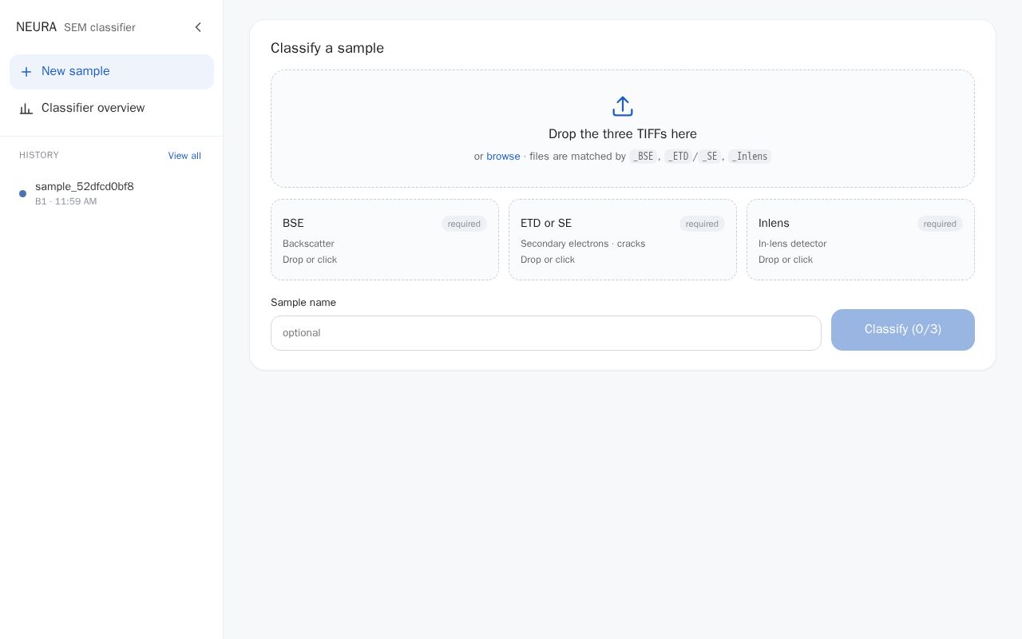The width and height of the screenshot is (1022, 639).
Task: Click the 'B1 · 11:59 AM' timestamp
Action: pyautogui.click(x=65, y=201)
